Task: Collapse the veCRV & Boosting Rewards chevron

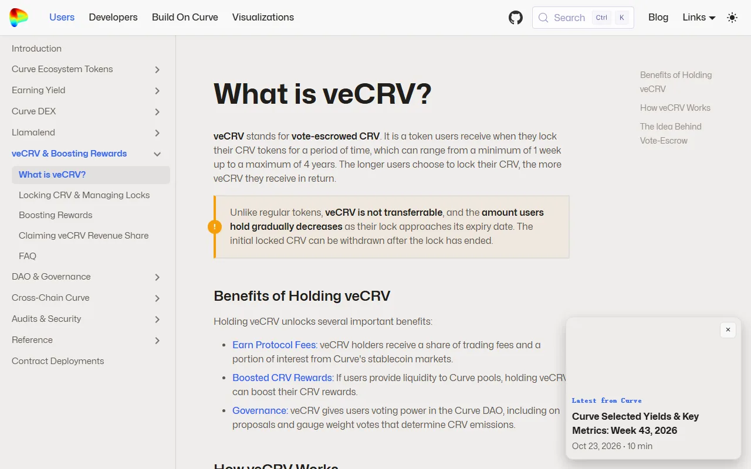Action: tap(157, 154)
